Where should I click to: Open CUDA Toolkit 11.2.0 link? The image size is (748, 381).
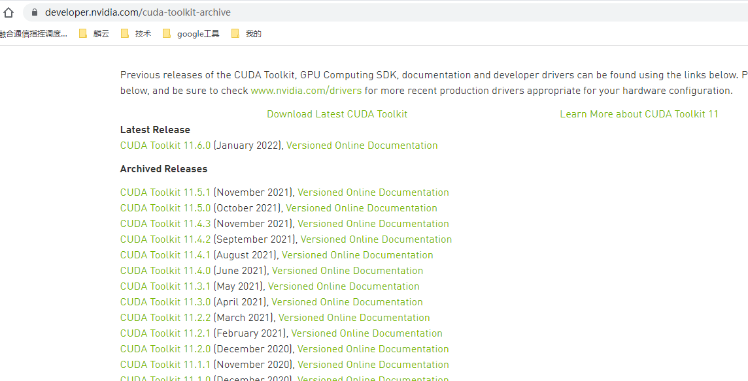(x=165, y=350)
